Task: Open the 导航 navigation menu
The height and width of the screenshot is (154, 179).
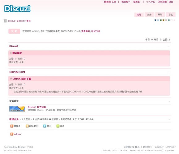Action: coord(171,15)
